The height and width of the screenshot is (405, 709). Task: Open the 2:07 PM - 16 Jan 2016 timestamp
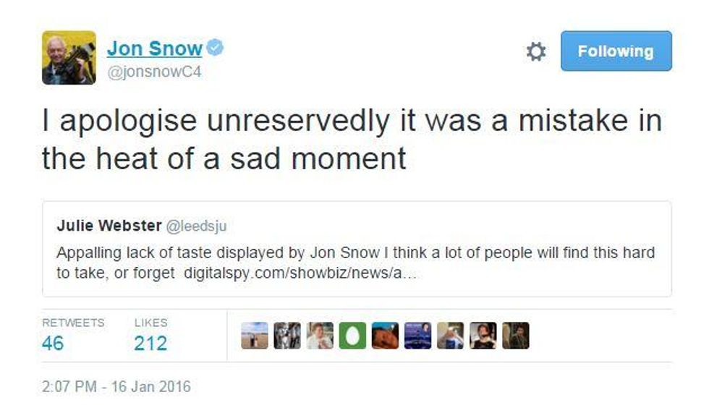click(x=116, y=386)
